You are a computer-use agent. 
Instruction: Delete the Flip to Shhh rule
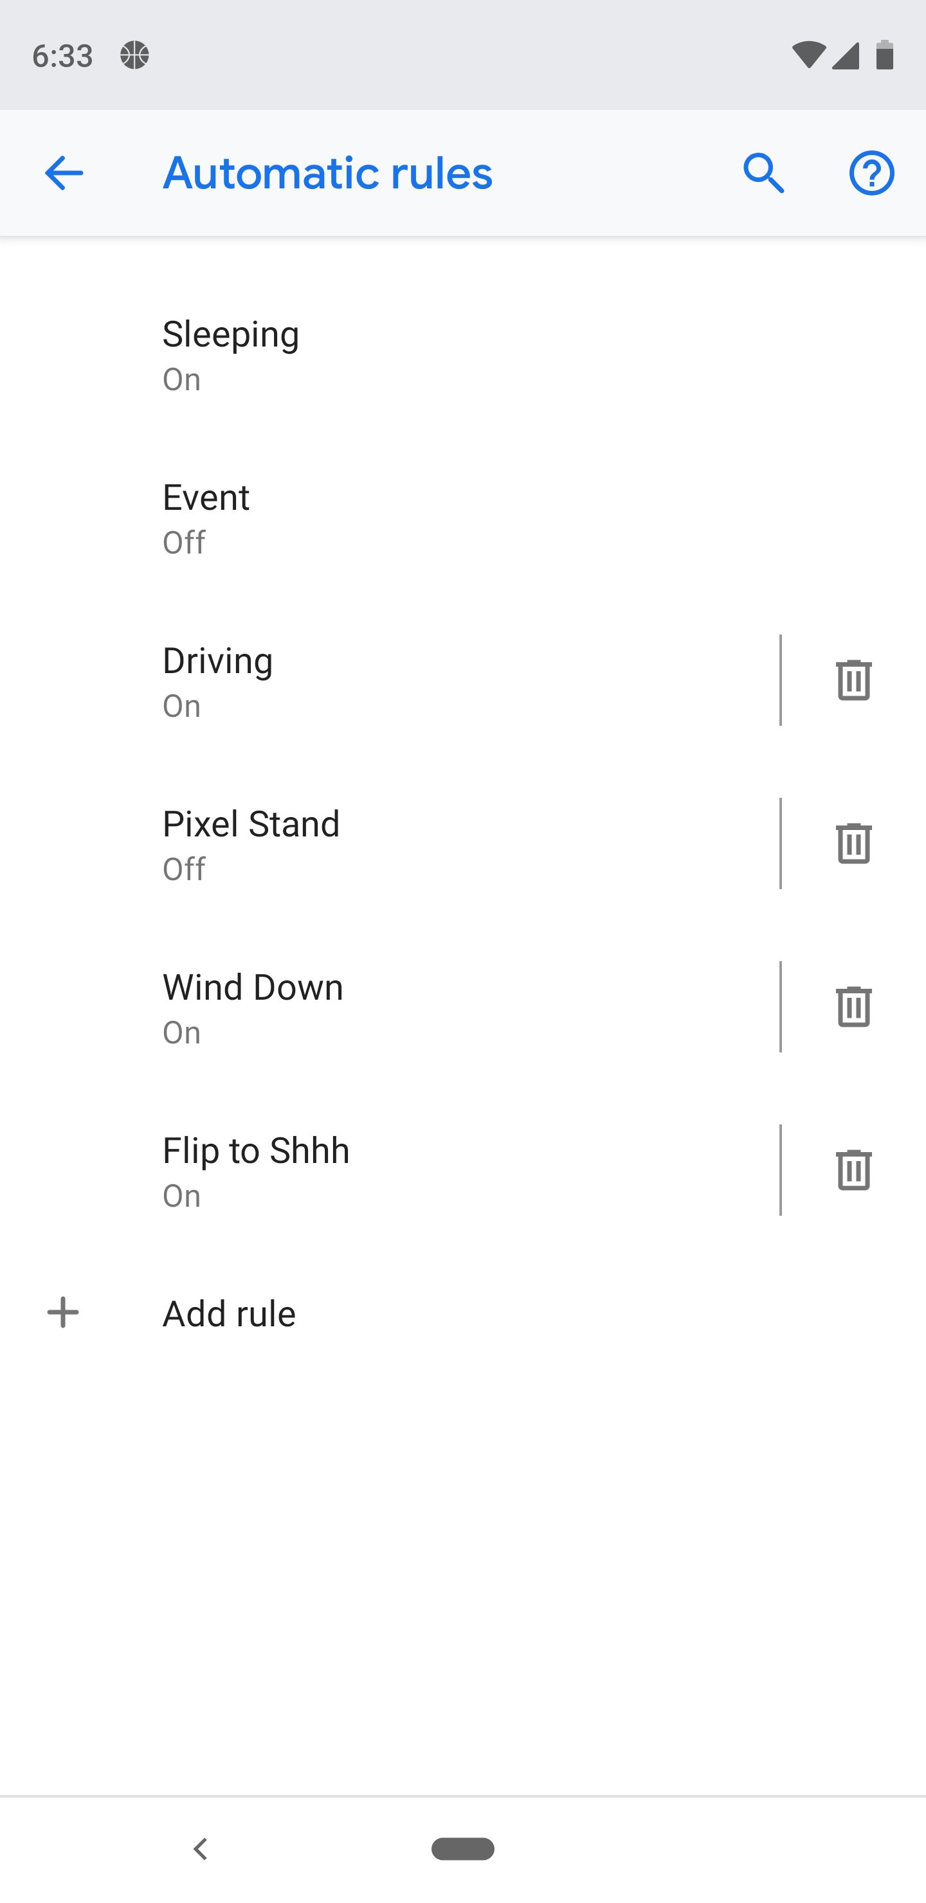pyautogui.click(x=853, y=1169)
